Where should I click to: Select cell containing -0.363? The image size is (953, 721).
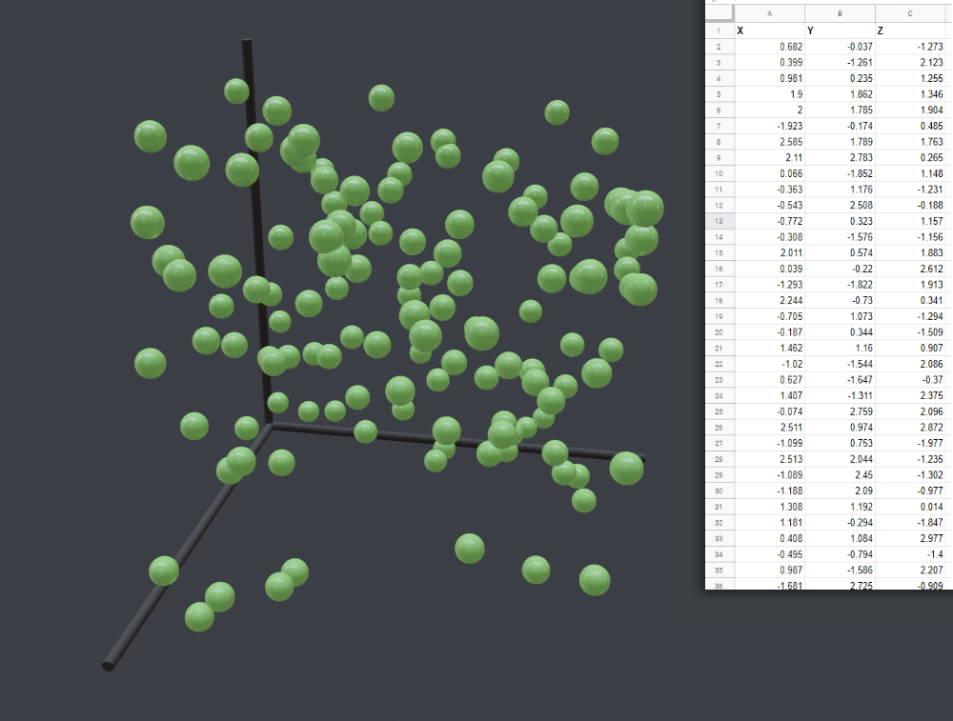[769, 190]
